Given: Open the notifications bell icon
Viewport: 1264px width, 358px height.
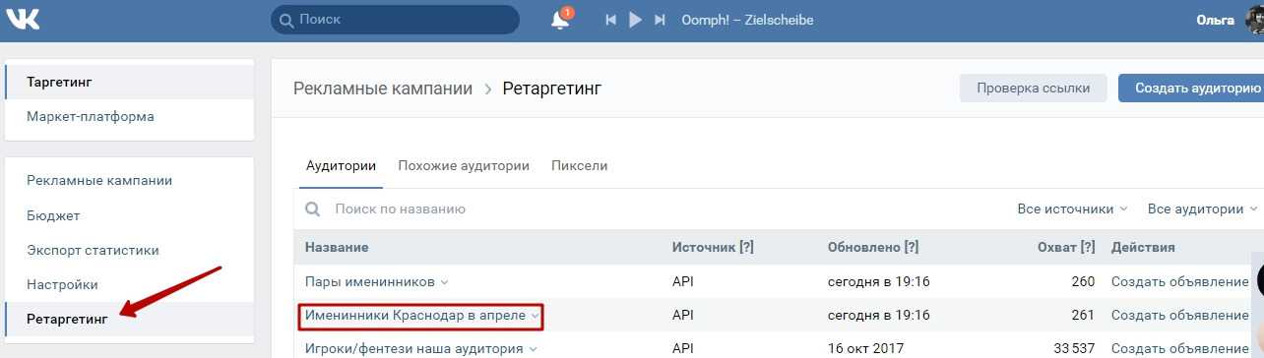Looking at the screenshot, I should tap(560, 20).
